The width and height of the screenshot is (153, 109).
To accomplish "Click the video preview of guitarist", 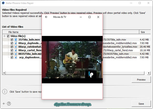I will coord(72,60).
